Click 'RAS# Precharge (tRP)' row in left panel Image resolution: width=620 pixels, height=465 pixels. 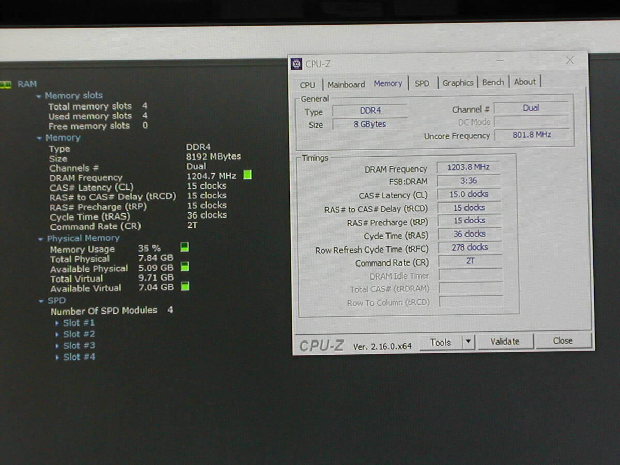click(x=138, y=206)
